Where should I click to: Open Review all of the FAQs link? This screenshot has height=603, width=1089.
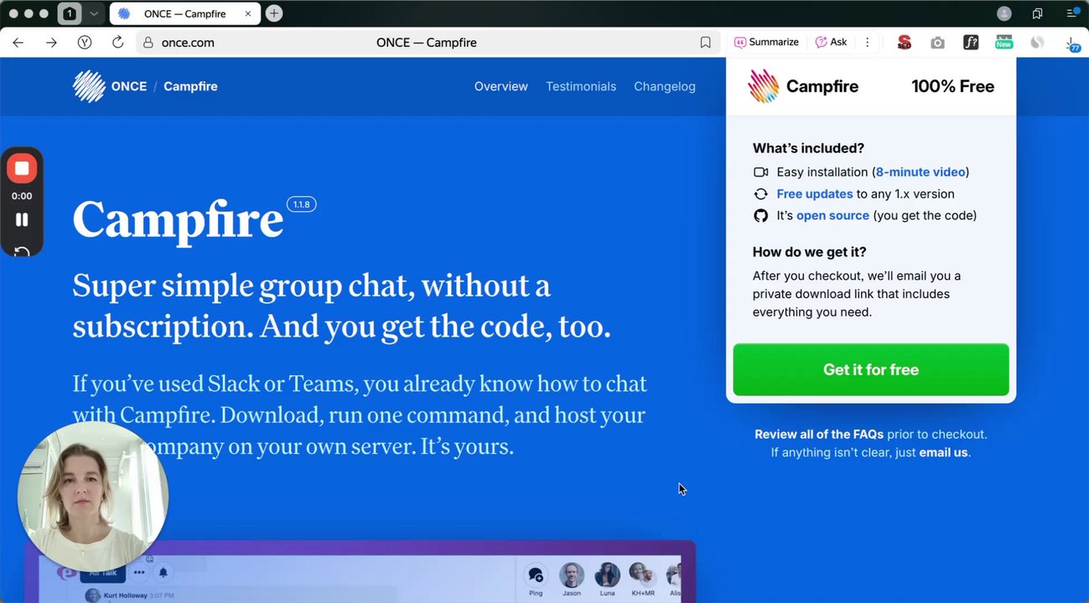click(819, 434)
